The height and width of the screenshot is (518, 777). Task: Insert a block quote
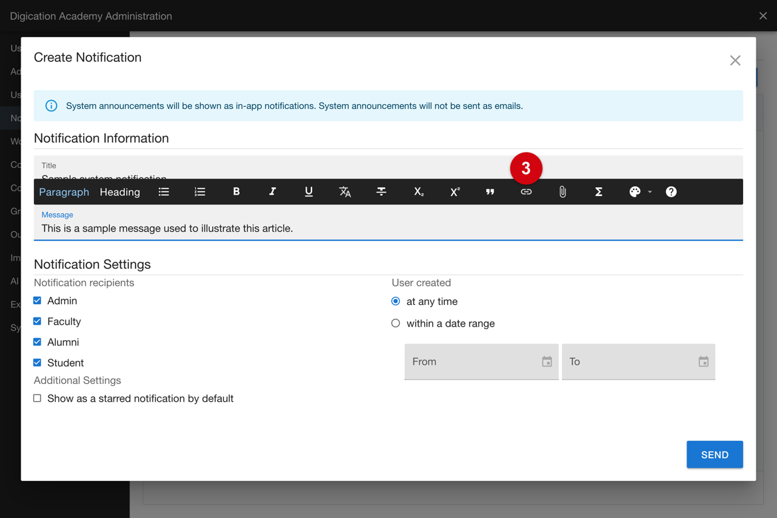pos(490,192)
